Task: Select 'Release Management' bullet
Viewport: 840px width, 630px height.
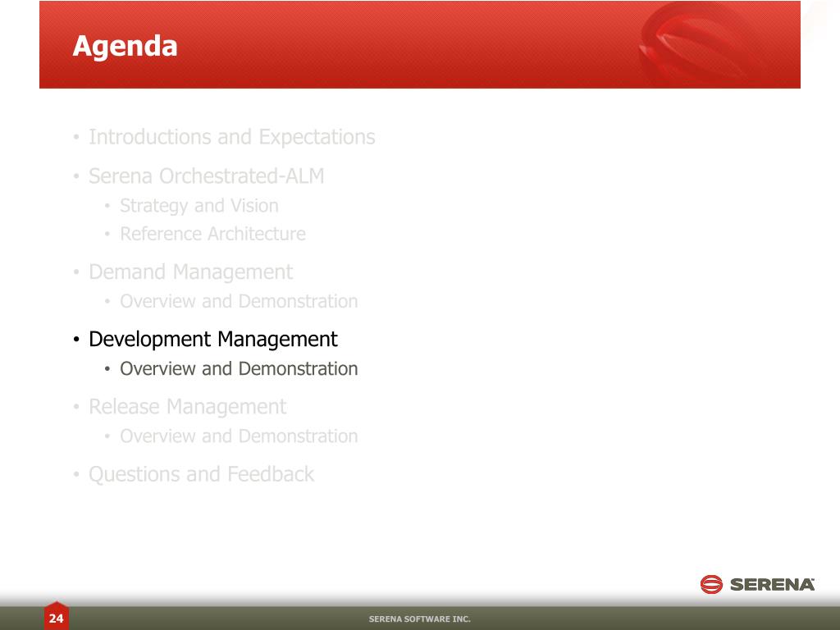Action: [188, 407]
